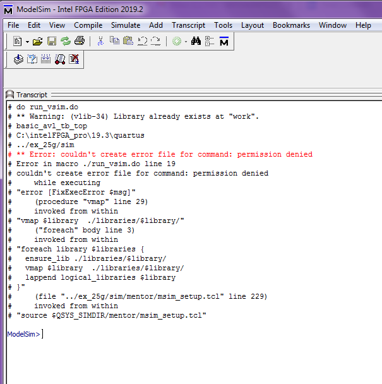Click the '../ex_25g/sim' transcript line
The width and height of the screenshot is (382, 384).
(41, 145)
